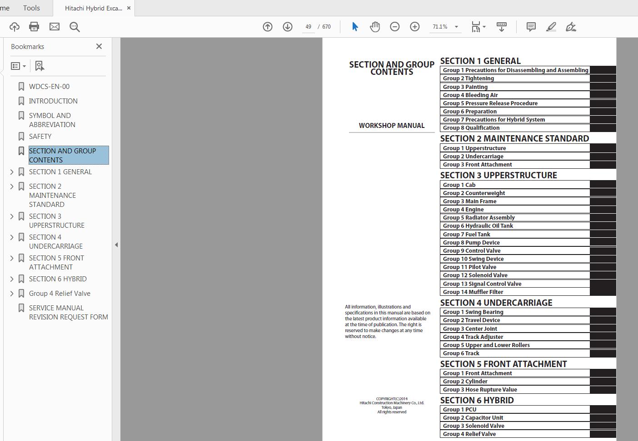The width and height of the screenshot is (638, 441).
Task: Expand SECTION 6 HYBRID bookmark
Action: [x=12, y=279]
